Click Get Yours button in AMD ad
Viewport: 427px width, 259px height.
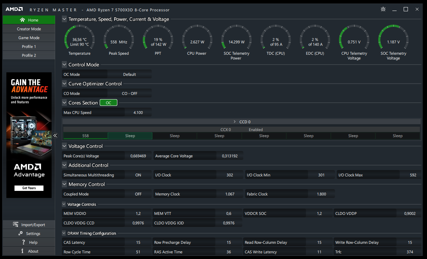point(29,188)
